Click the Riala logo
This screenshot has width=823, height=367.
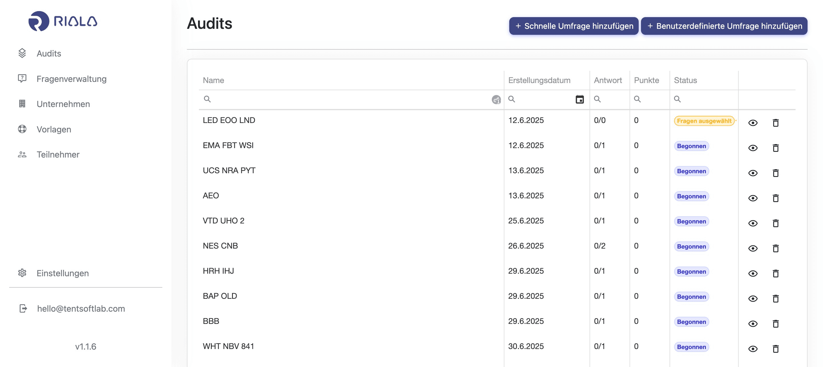(x=63, y=21)
